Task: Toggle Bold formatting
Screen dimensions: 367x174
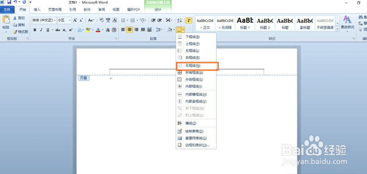Action: [35, 30]
